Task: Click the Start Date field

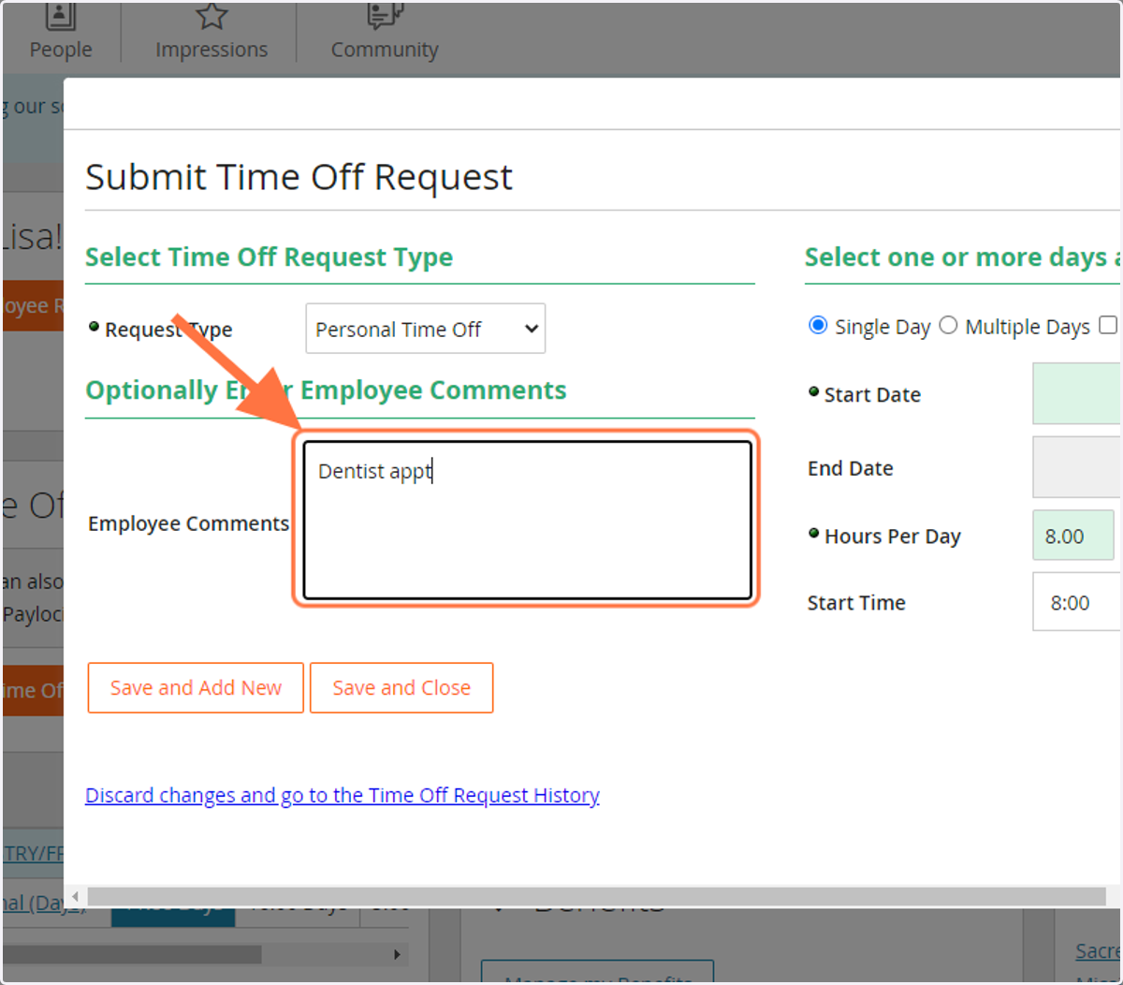Action: 1077,394
